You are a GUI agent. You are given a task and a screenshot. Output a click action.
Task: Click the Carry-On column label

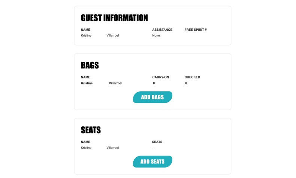click(x=160, y=77)
